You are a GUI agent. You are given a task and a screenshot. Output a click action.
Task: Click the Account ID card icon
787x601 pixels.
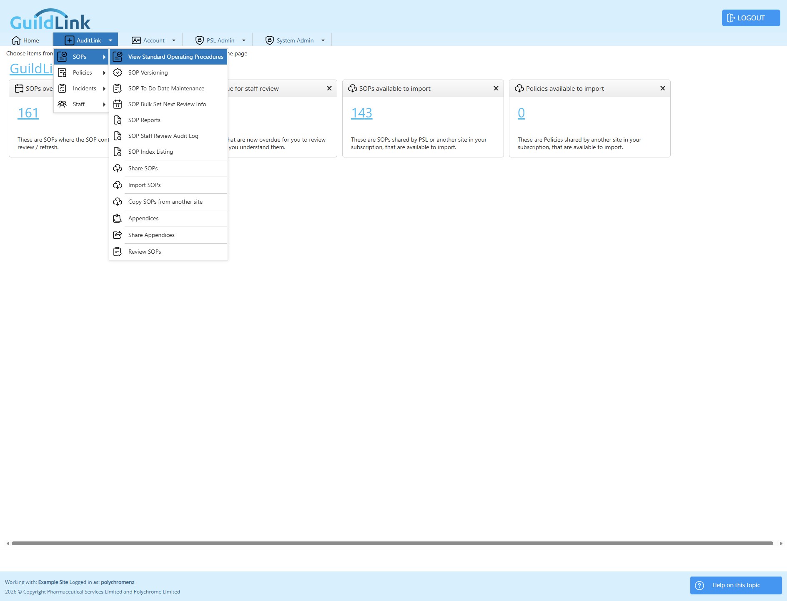[x=136, y=40]
